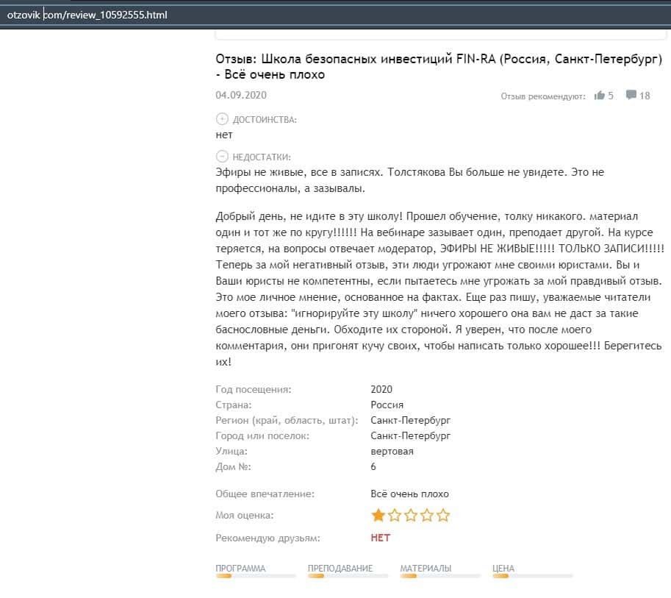Select the fifth rating star
The width and height of the screenshot is (671, 598).
pyautogui.click(x=443, y=516)
